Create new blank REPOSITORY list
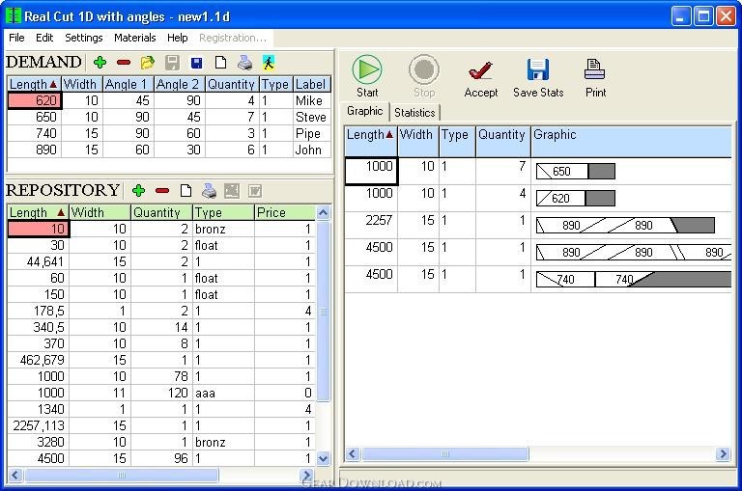This screenshot has width=742, height=491. pyautogui.click(x=186, y=191)
